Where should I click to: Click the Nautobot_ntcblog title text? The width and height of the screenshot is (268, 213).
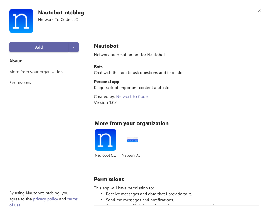(x=61, y=13)
